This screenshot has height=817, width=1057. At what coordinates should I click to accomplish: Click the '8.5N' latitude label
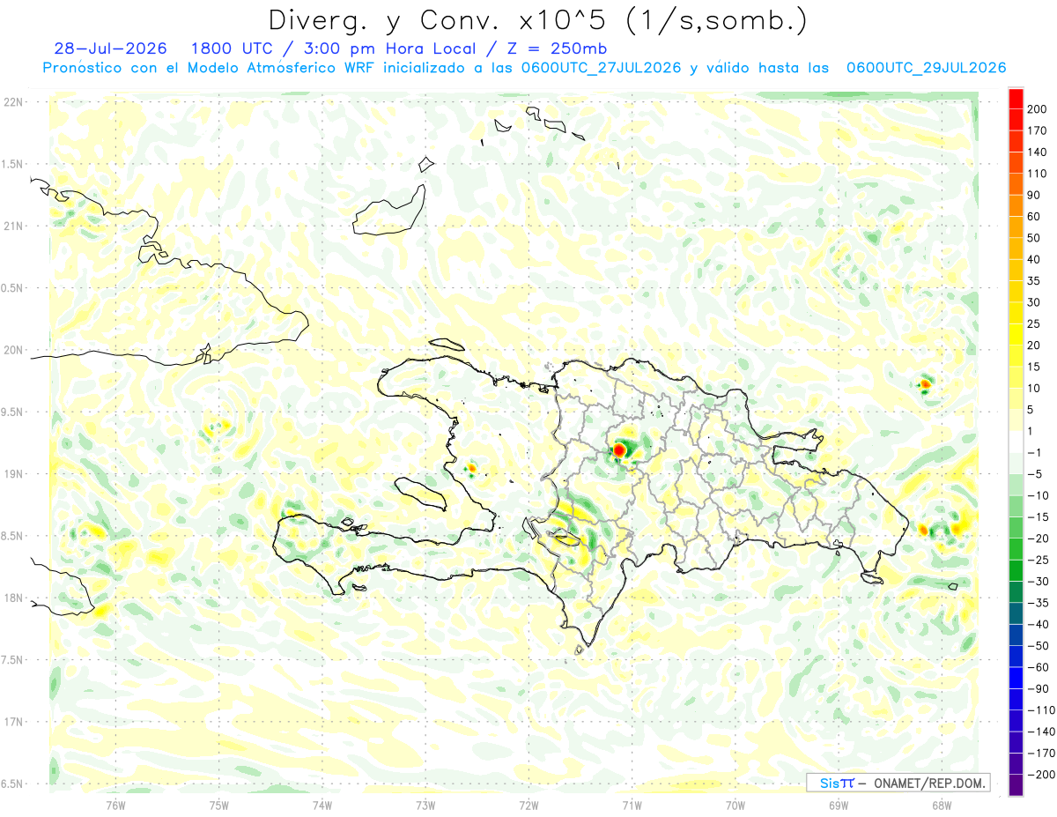tap(12, 536)
